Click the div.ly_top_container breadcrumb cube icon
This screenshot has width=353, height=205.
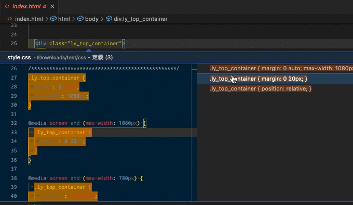109,19
